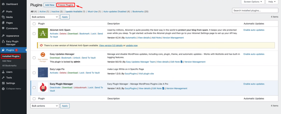281x114 pixels.
Task: Click note icon beside Easy Updates Manager Edit Note
Action: 182,62
